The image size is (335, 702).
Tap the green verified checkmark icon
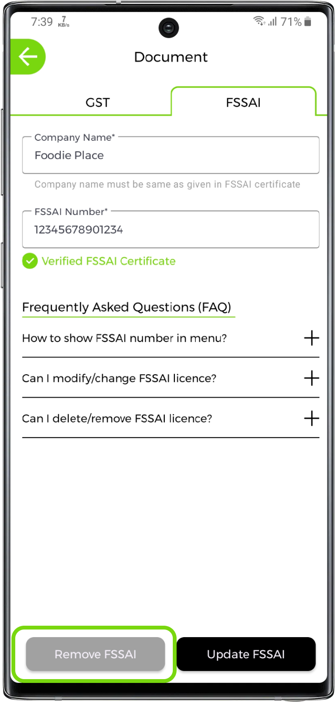30,261
